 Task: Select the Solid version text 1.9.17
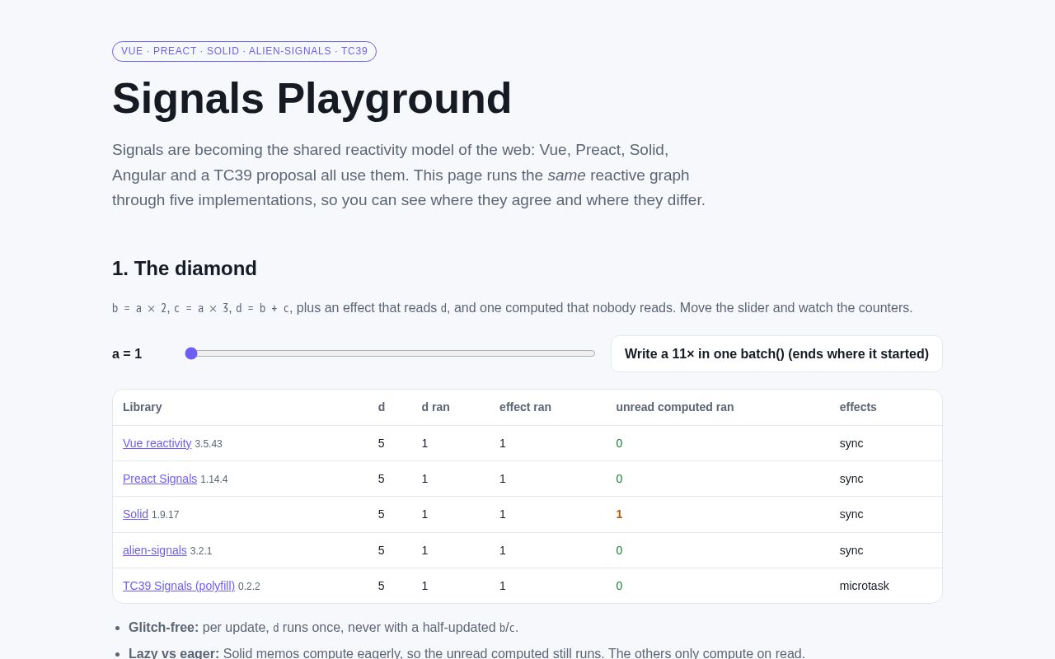166,515
